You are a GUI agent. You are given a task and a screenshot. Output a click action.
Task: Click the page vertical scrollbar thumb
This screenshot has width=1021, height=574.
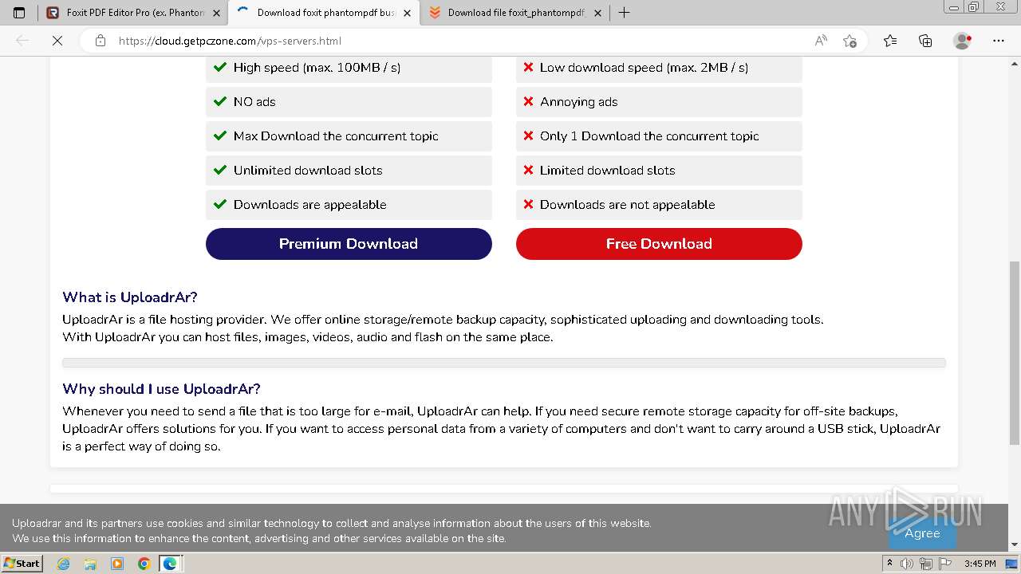point(1015,353)
